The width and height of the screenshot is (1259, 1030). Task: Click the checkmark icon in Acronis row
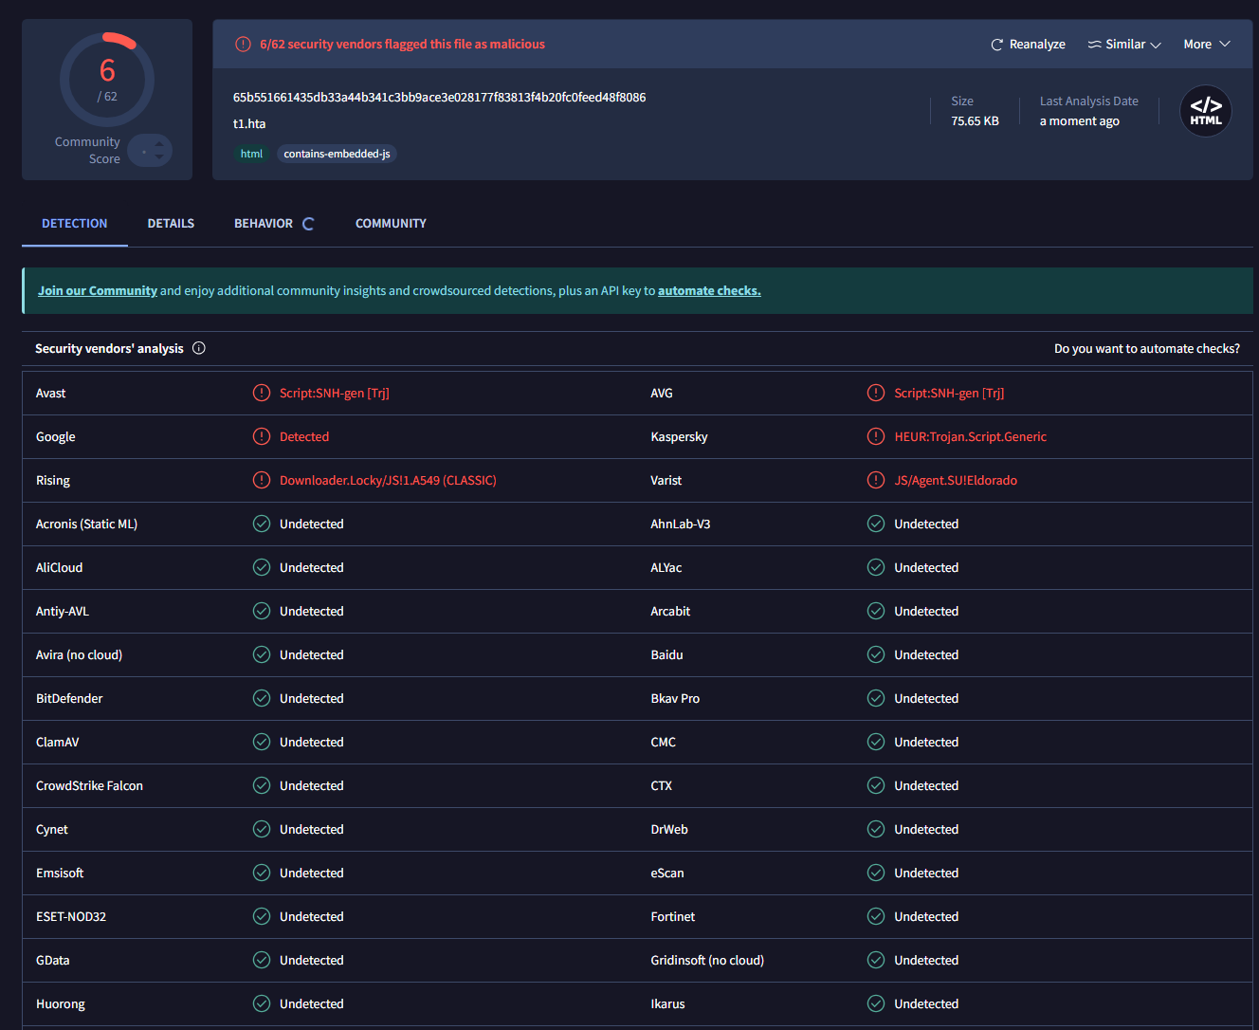(x=262, y=524)
